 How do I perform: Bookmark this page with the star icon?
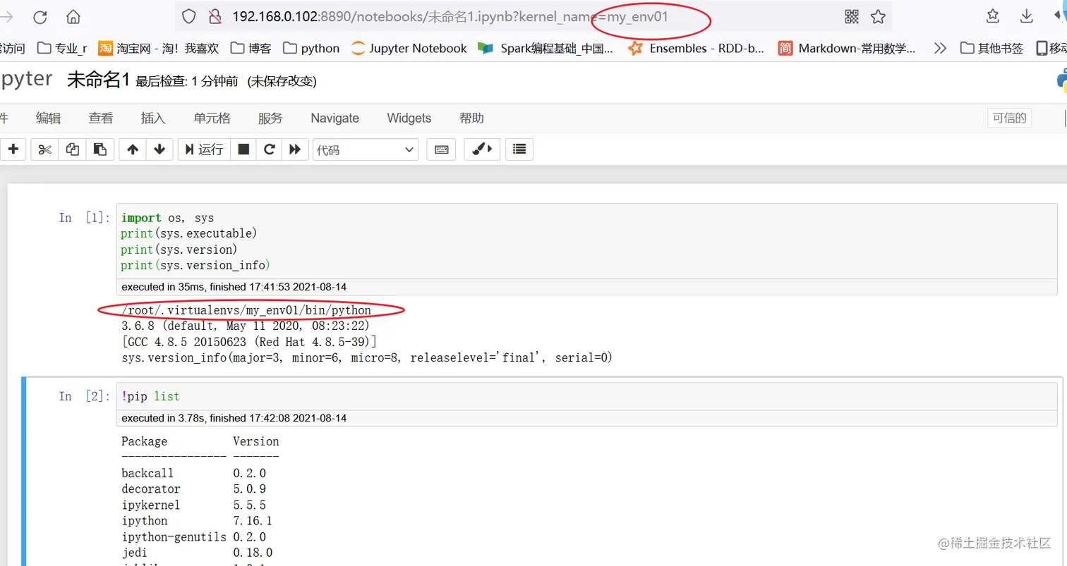click(x=878, y=16)
